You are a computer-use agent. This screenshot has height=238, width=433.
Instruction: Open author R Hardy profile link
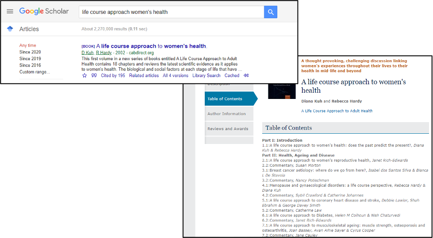tap(104, 53)
